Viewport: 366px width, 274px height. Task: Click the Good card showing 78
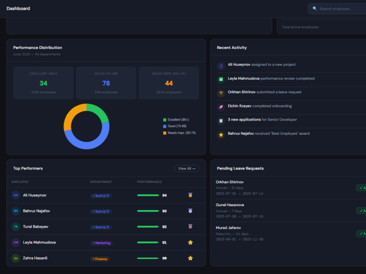106,83
